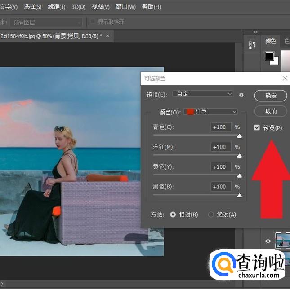This screenshot has height=289, width=290.
Task: Open the History panel icon
Action: (x=252, y=45)
